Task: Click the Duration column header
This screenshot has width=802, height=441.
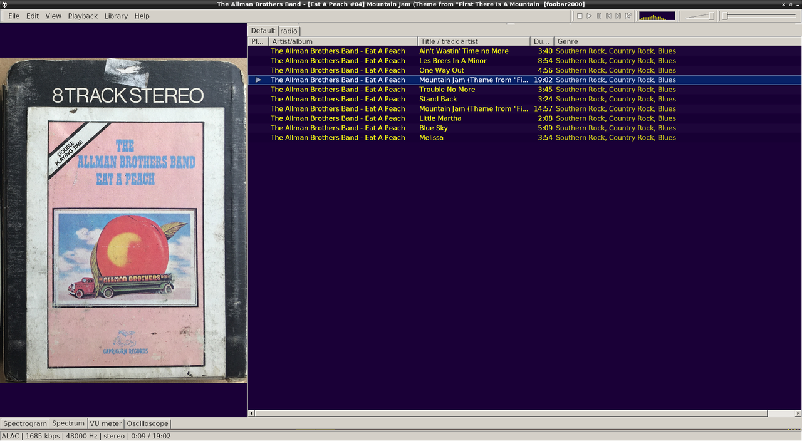Action: [542, 41]
